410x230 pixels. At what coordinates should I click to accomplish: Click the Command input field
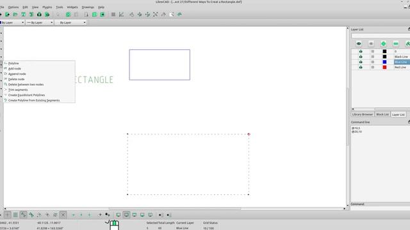pyautogui.click(x=381, y=208)
